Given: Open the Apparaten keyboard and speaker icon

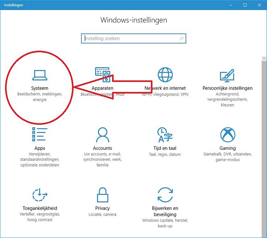Looking at the screenshot, I should point(103,75).
